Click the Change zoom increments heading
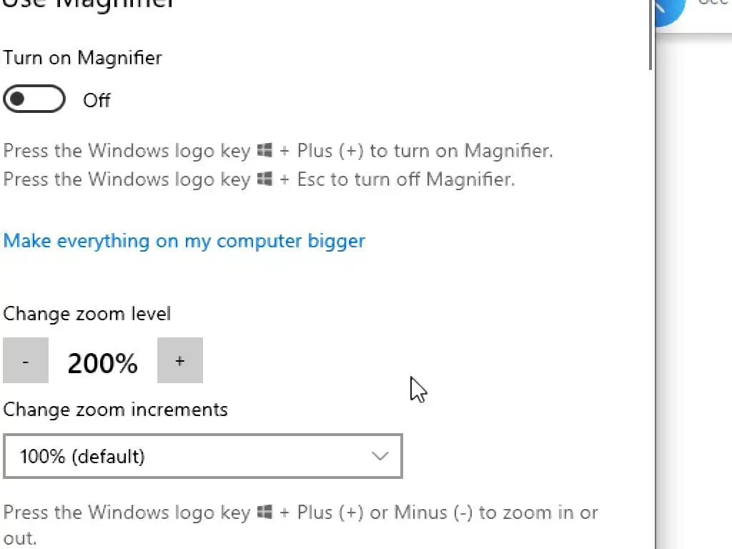Image resolution: width=732 pixels, height=549 pixels. [x=115, y=410]
